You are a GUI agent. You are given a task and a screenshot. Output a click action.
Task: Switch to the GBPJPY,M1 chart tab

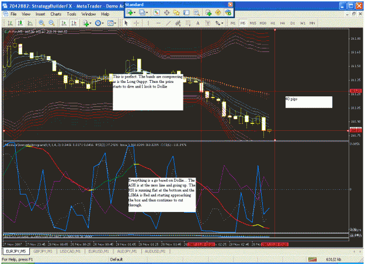point(43,251)
